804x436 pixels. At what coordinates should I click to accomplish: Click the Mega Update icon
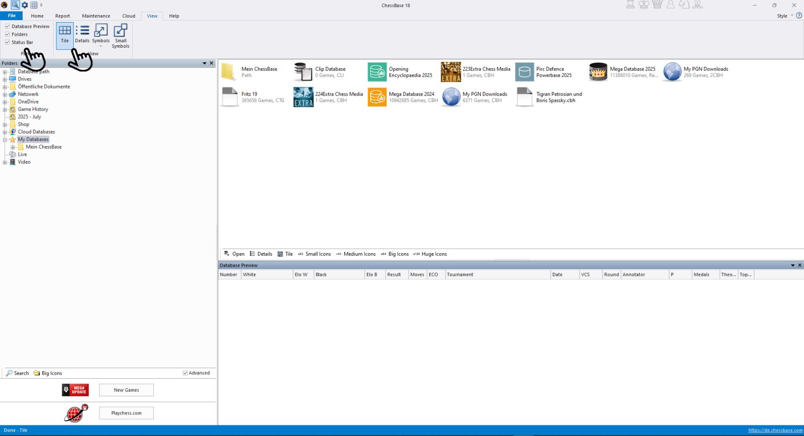[x=75, y=390]
